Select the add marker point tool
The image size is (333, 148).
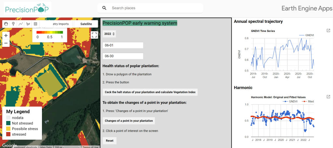click(x=13, y=24)
